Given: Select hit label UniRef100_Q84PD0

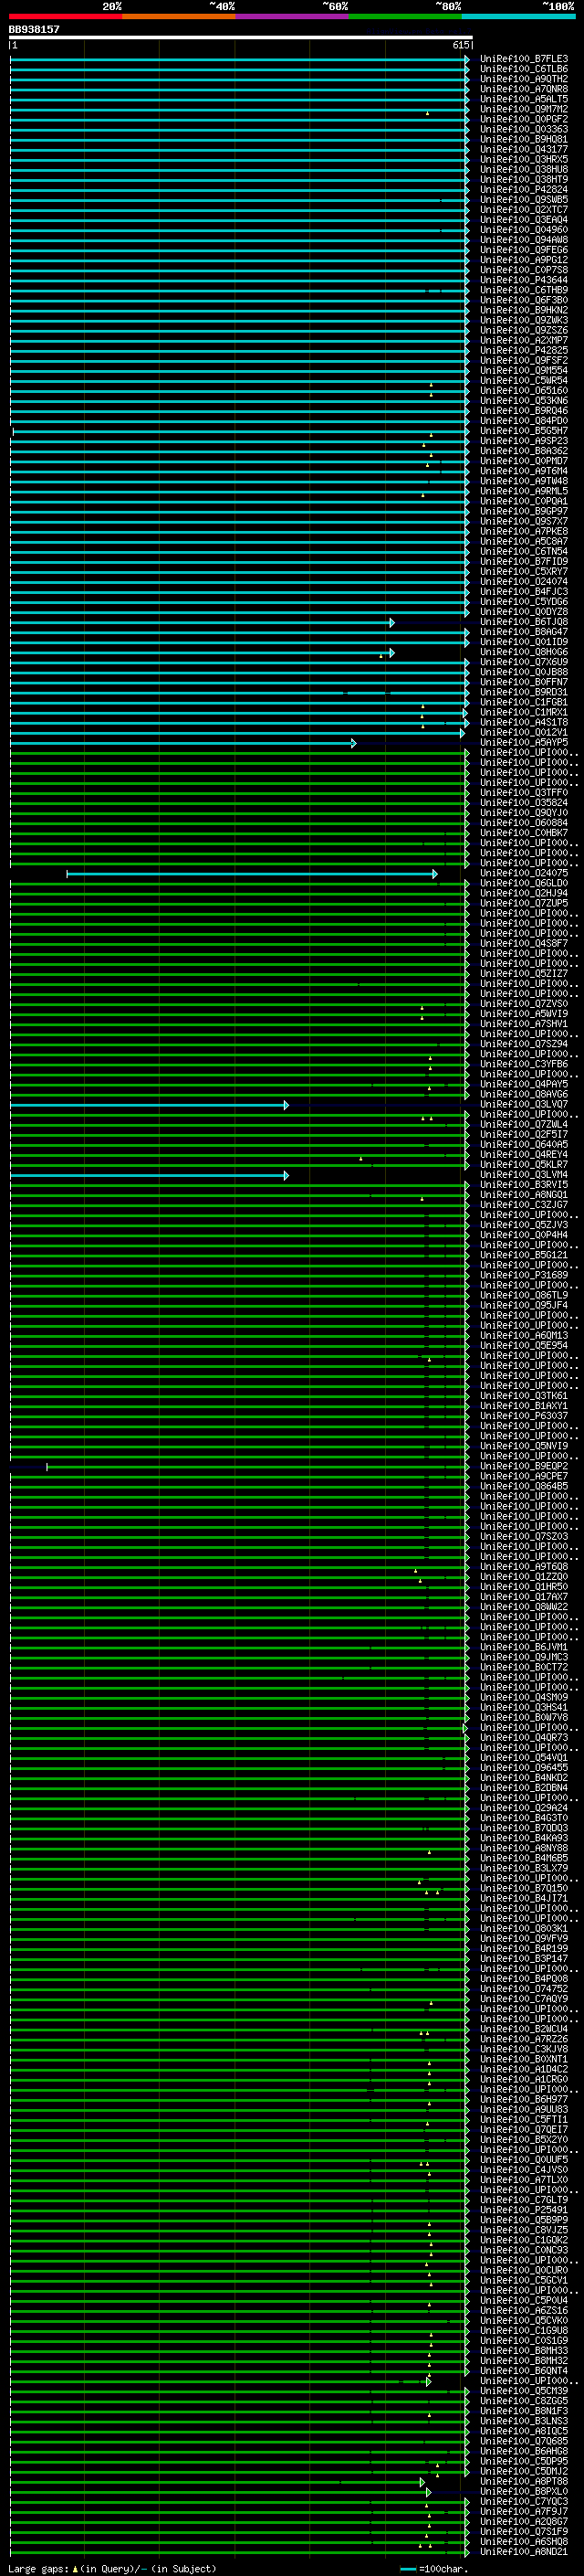Looking at the screenshot, I should pos(524,421).
